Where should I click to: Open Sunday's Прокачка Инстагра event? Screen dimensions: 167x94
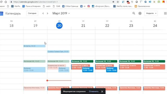click(154, 88)
